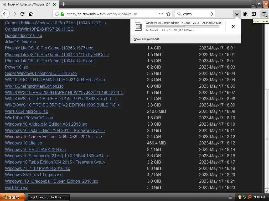Download win10rog.iso
Screen dimensions: 269x201
click(x=17, y=188)
